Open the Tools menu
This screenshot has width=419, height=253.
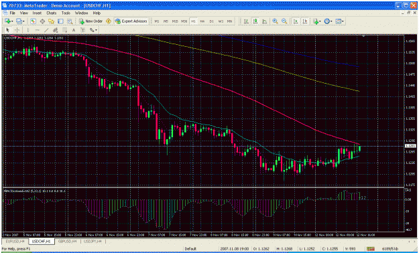click(x=66, y=13)
